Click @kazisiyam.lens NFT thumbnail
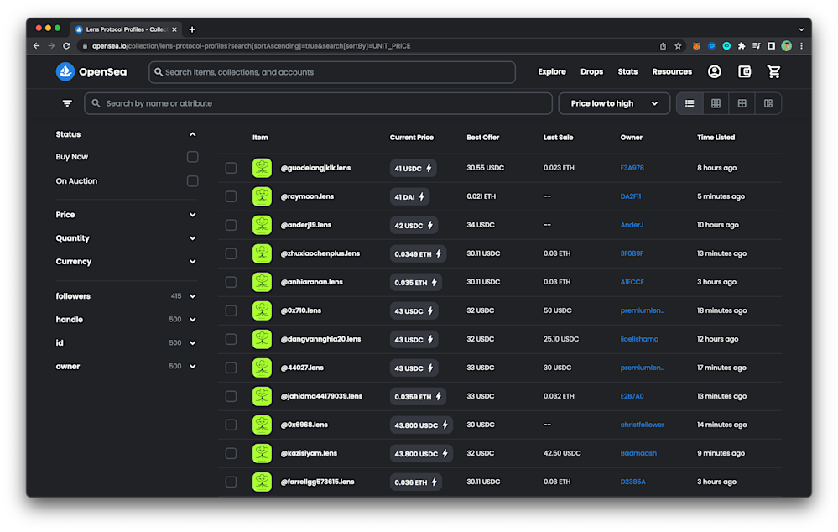The height and width of the screenshot is (532, 838). click(262, 453)
